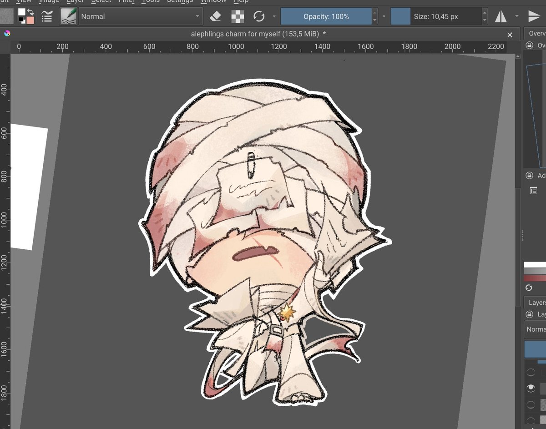Viewport: 546px width, 429px height.
Task: Open the color selector settings icon
Action: [533, 191]
